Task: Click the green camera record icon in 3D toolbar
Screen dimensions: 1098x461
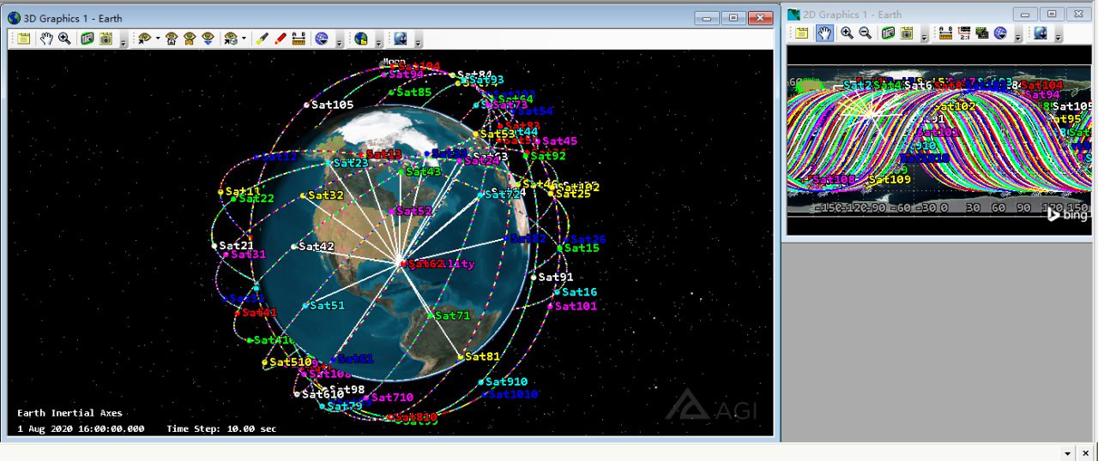Action: point(87,39)
